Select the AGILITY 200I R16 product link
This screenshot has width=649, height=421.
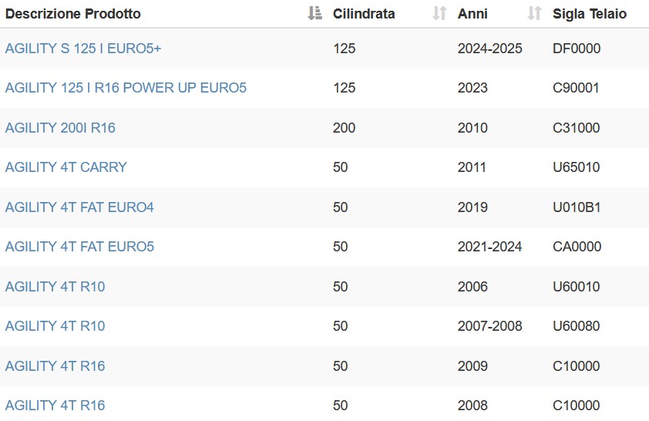point(60,128)
